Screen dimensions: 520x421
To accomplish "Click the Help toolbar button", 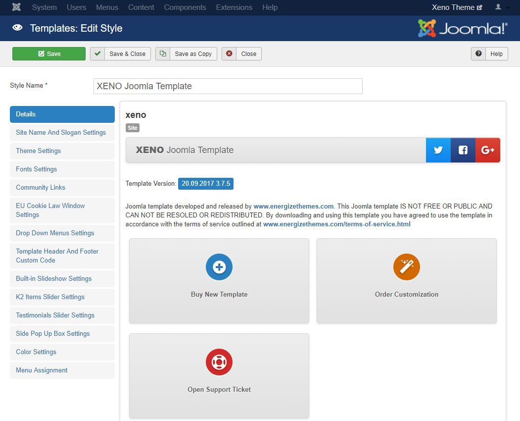I will click(x=489, y=54).
